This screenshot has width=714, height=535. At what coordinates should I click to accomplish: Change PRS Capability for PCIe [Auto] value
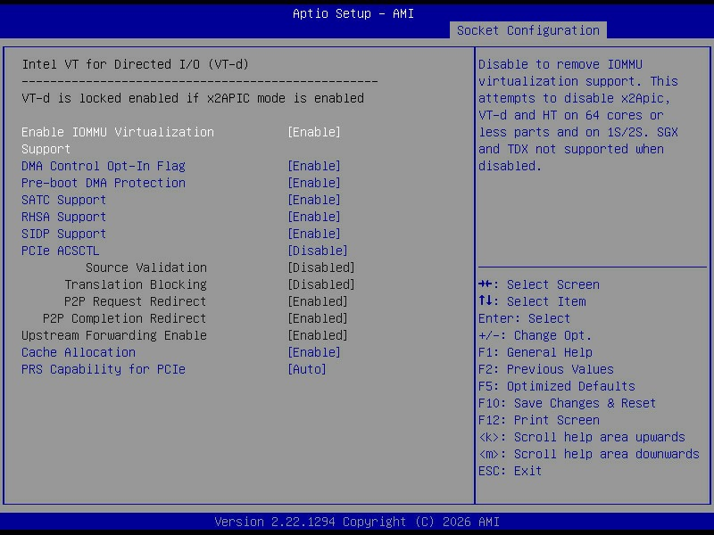tap(307, 369)
